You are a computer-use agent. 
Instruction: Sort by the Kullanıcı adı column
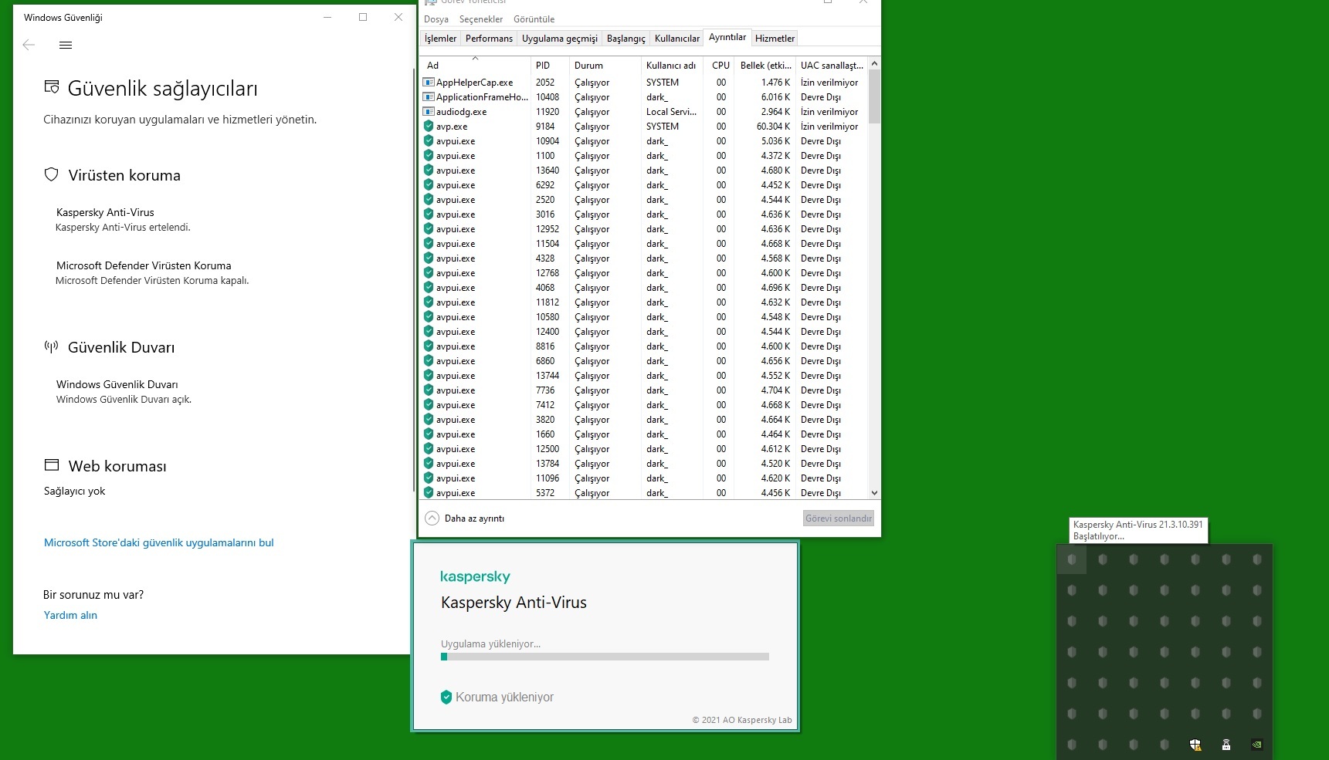[671, 65]
